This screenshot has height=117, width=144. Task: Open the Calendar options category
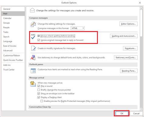click(x=13, y=18)
